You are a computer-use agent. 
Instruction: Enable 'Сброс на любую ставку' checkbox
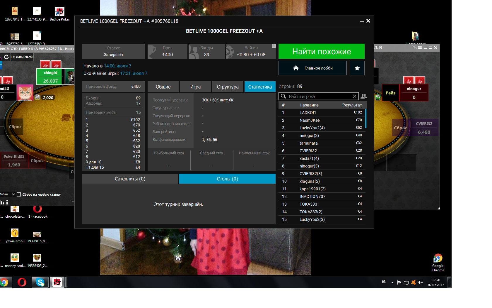coord(19,194)
